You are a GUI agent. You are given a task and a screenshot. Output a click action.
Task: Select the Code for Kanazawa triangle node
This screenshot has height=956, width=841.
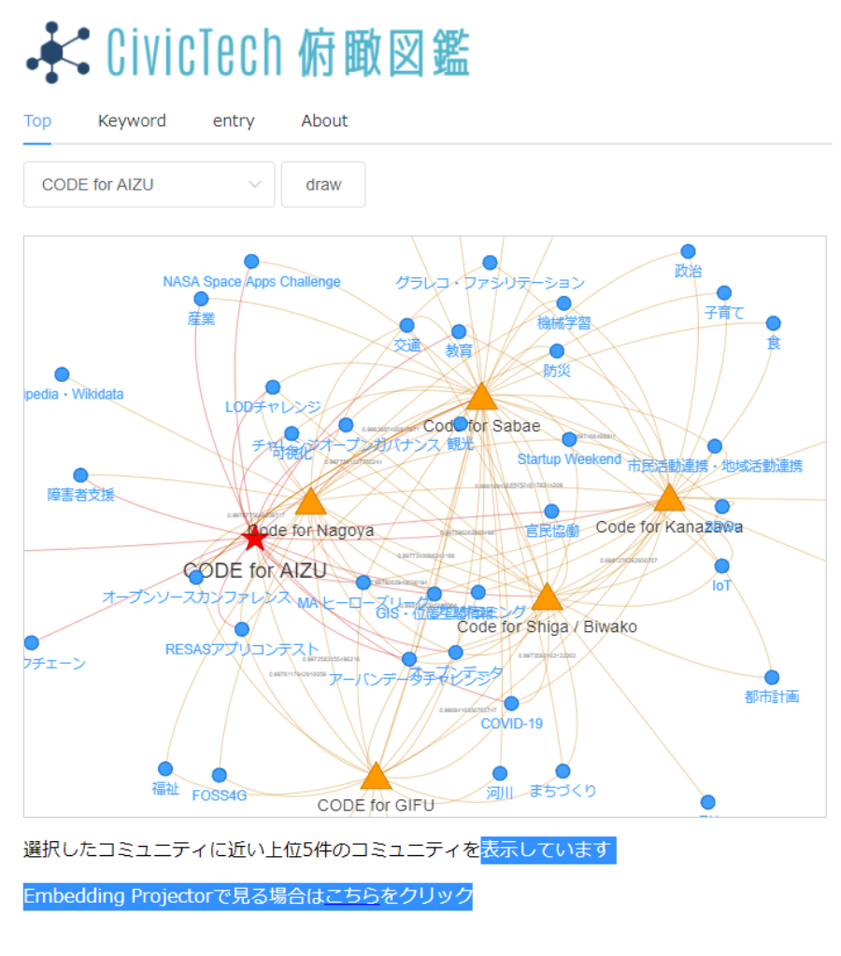coord(669,498)
